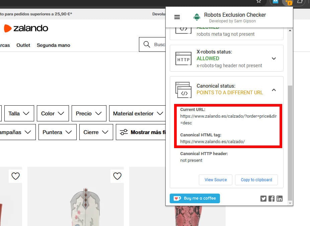Click View Source button

[x=216, y=180]
